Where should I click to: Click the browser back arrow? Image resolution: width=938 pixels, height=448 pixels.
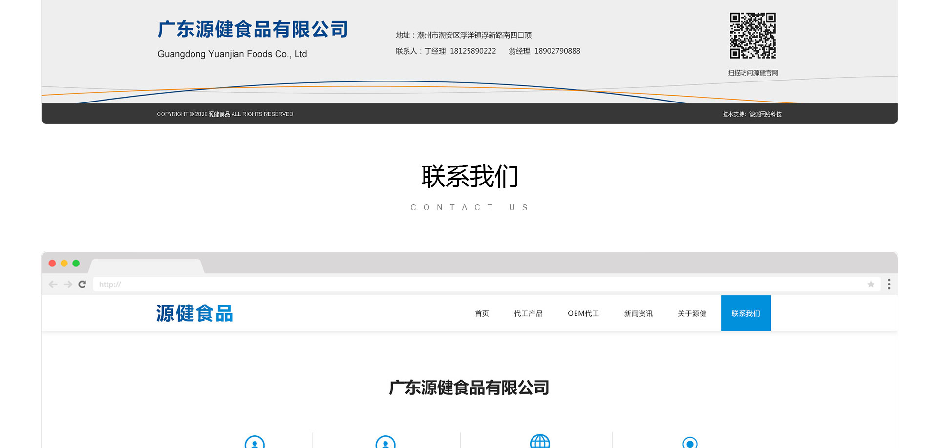pos(53,285)
